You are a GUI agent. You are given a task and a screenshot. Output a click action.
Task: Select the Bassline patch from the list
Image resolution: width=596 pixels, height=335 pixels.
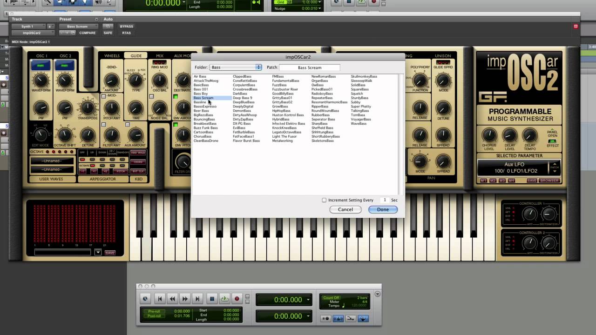(x=200, y=102)
